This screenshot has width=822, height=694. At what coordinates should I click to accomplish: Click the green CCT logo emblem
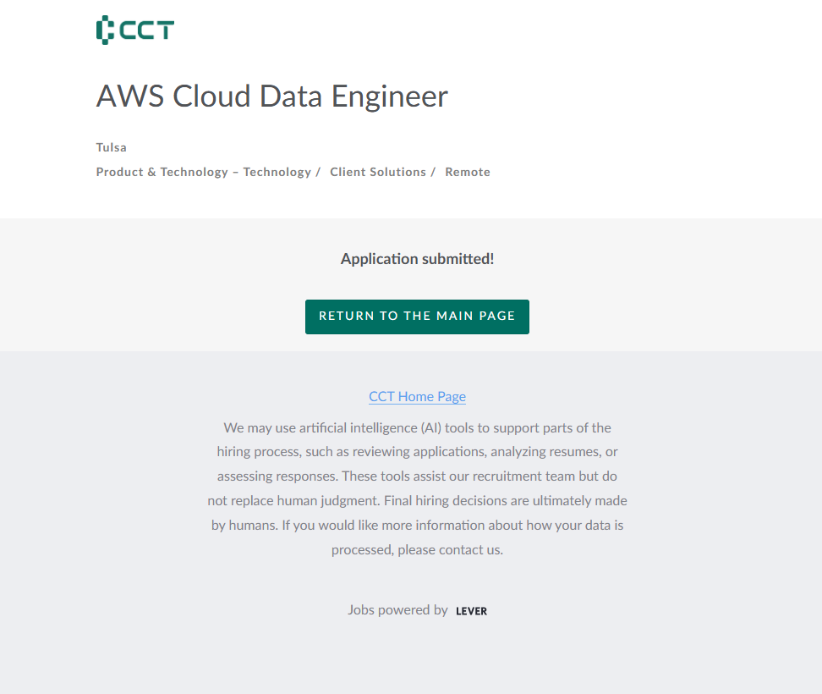pos(104,30)
